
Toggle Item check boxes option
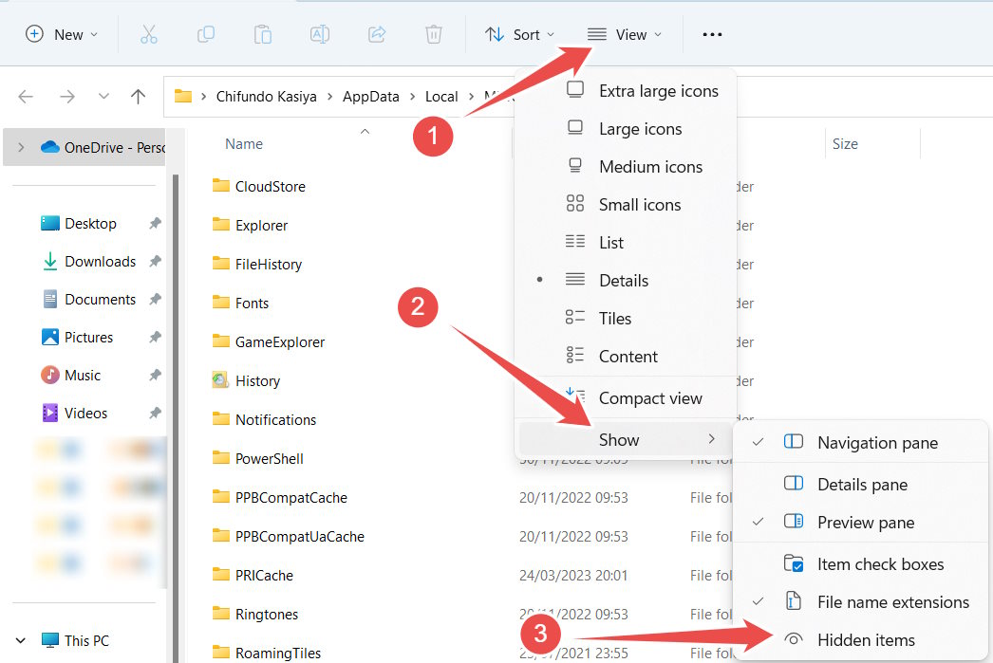[879, 563]
